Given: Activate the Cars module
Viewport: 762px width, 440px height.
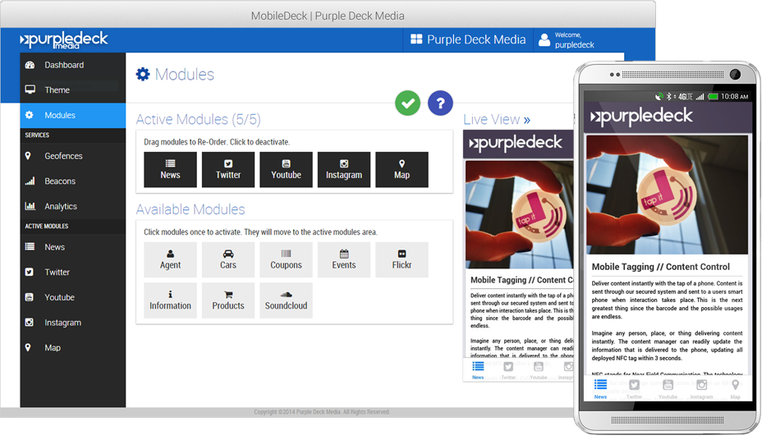Looking at the screenshot, I should [x=228, y=260].
